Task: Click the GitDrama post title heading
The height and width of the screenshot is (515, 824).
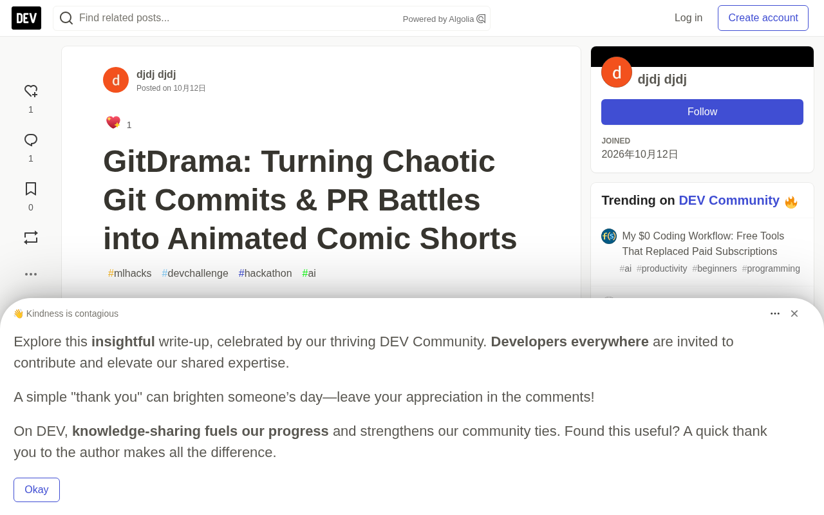Action: [310, 200]
